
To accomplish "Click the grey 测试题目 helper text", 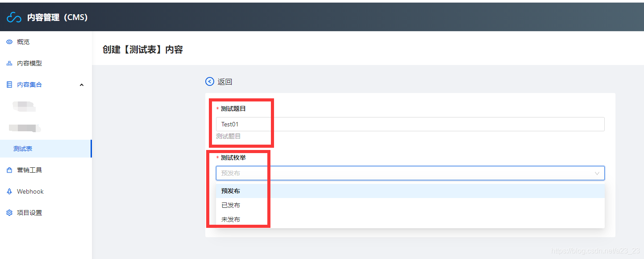I will click(229, 136).
